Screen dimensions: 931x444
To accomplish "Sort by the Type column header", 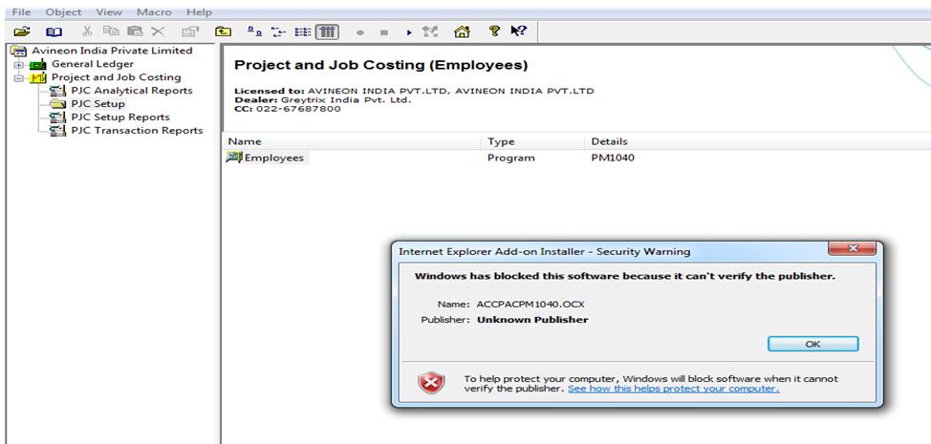I will pyautogui.click(x=532, y=141).
